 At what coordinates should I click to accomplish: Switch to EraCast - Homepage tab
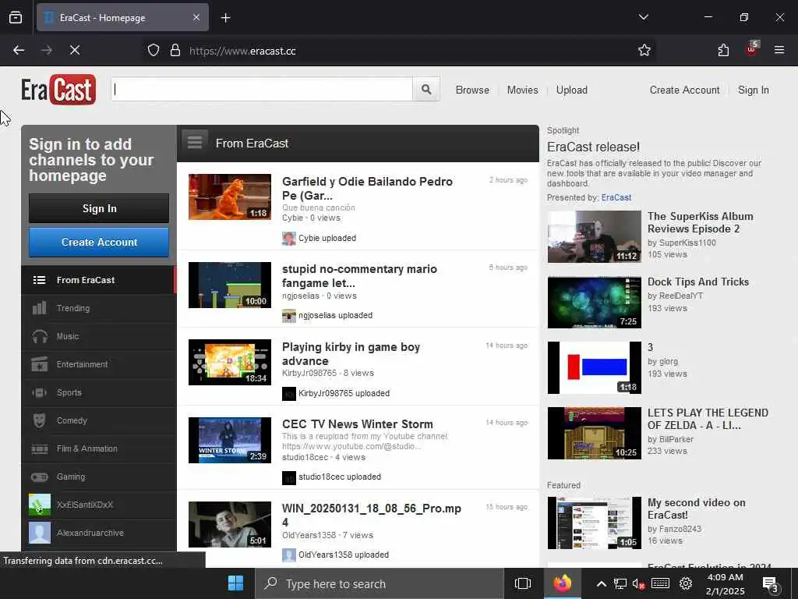pos(122,18)
